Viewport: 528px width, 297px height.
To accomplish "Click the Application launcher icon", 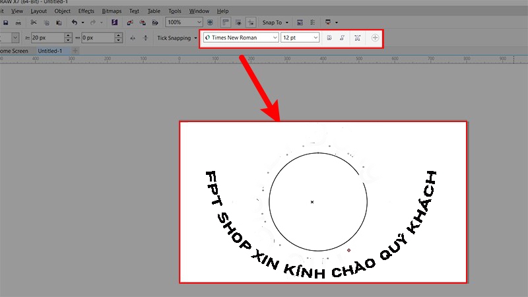I will (328, 22).
